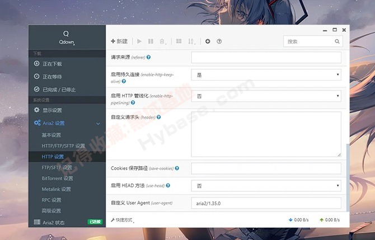Click the 显示设置 gear icon
The width and height of the screenshot is (375, 240).
coord(36,110)
